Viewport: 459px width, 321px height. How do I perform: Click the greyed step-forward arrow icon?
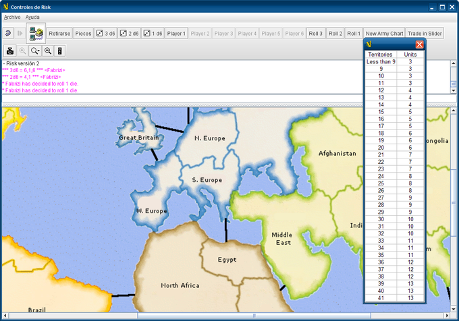(20, 33)
